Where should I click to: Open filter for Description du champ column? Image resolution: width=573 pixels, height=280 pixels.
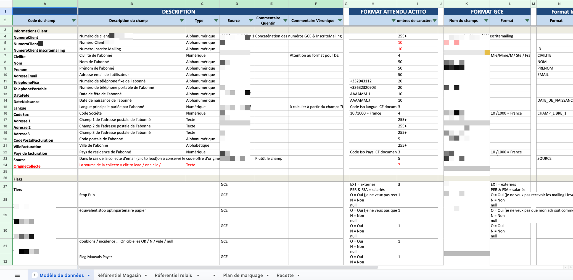pos(182,21)
